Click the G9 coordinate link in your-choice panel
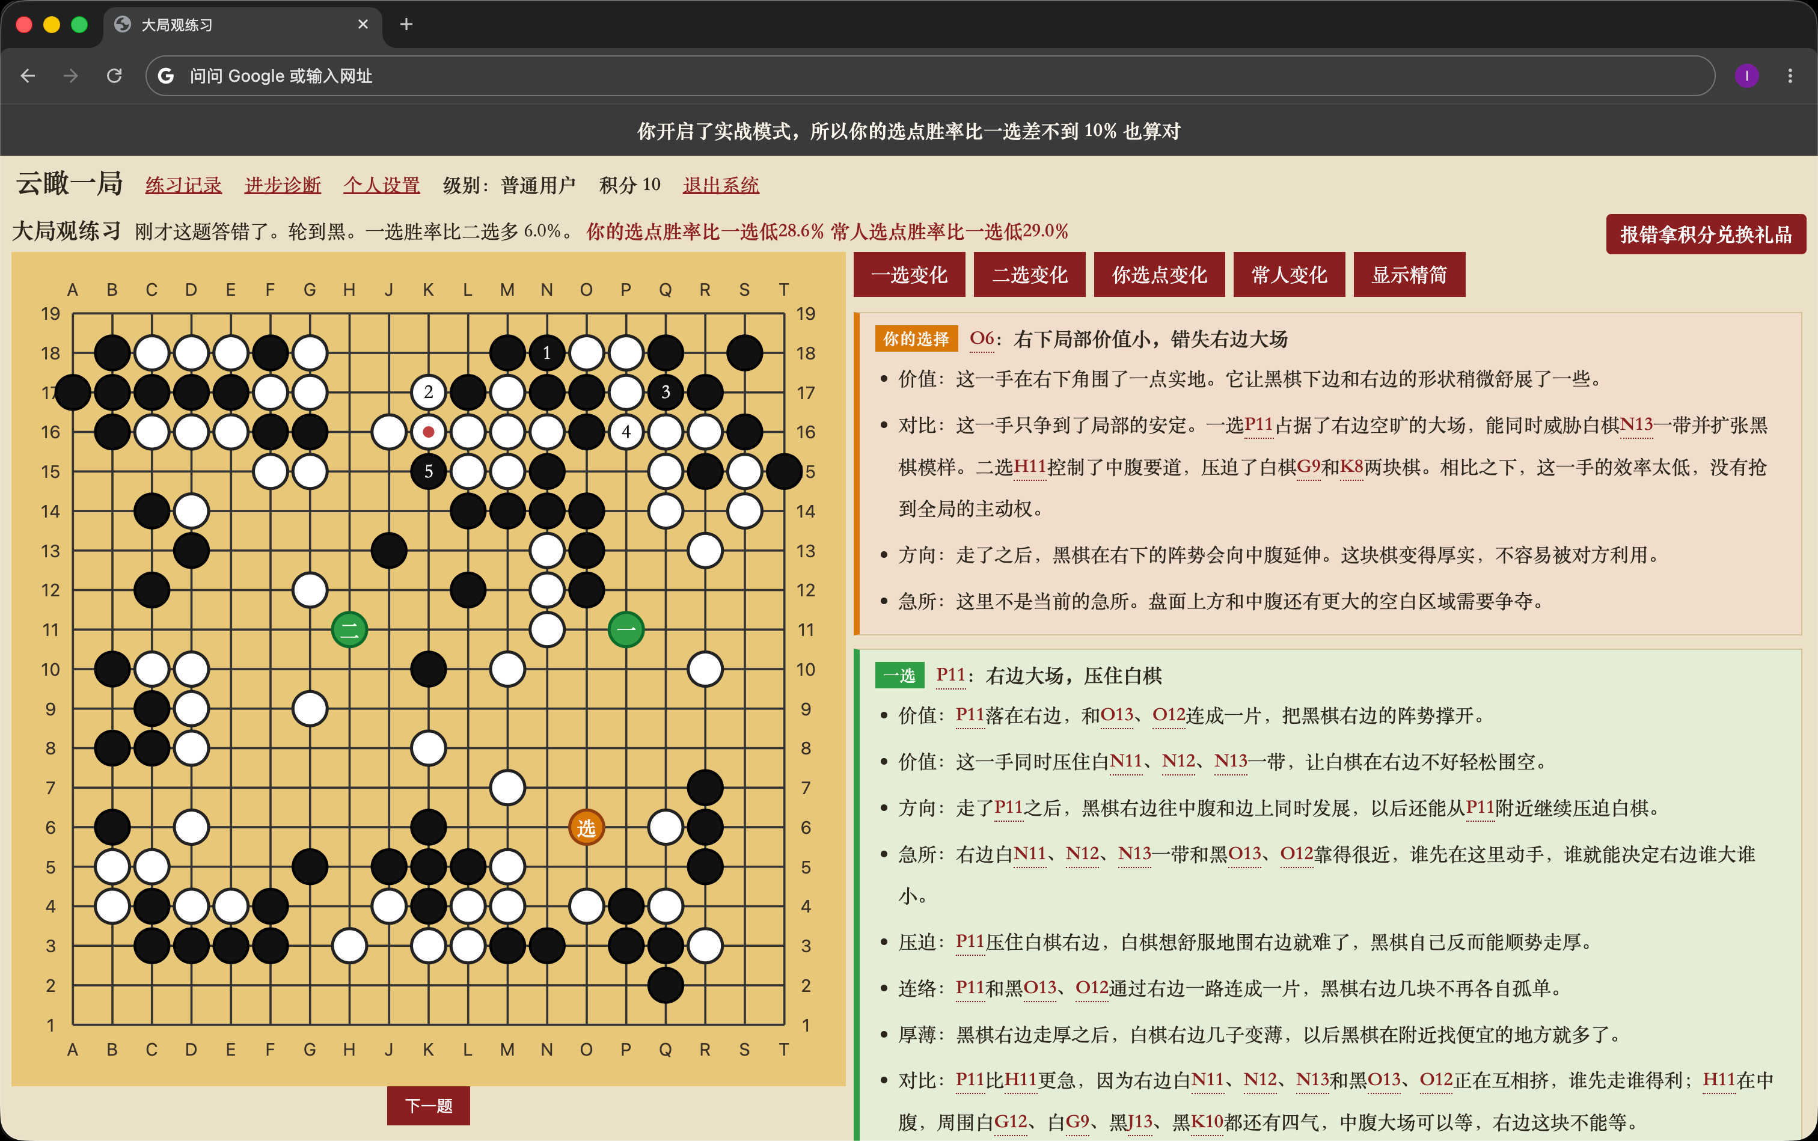The width and height of the screenshot is (1818, 1141). (1309, 466)
